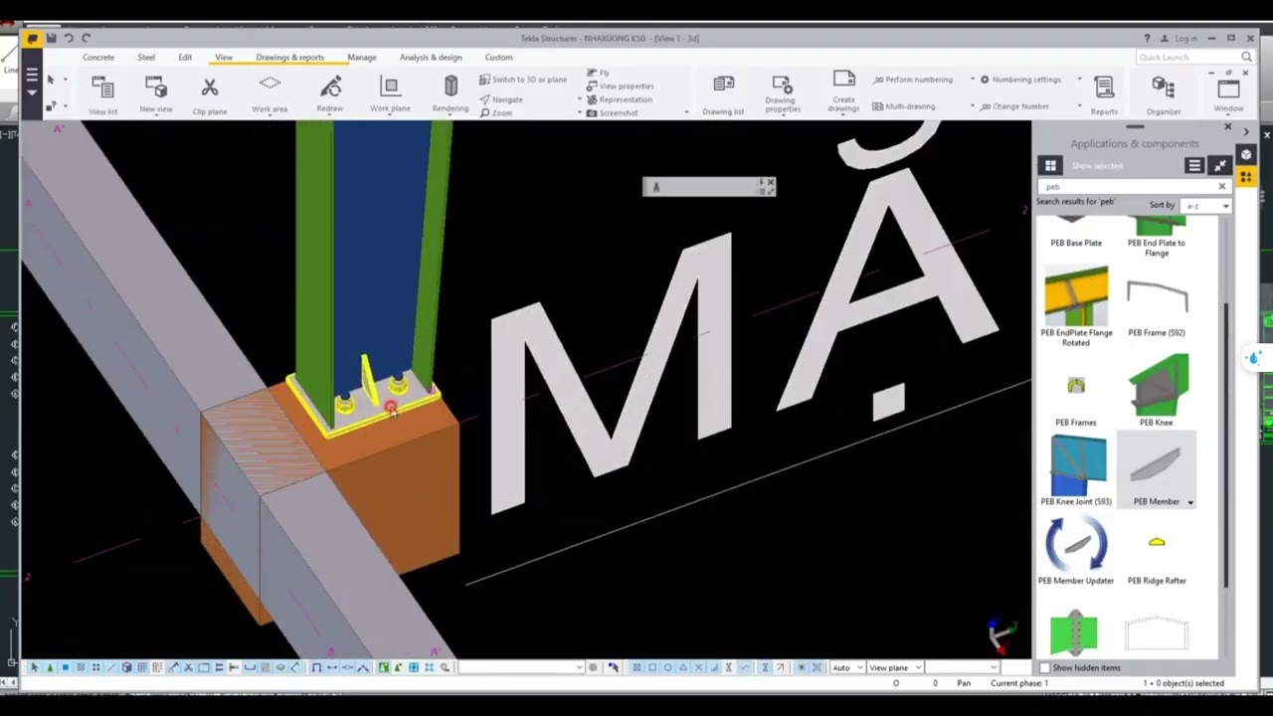Image resolution: width=1273 pixels, height=716 pixels.
Task: Click the collapse arrows icon in catalog
Action: [x=1220, y=166]
